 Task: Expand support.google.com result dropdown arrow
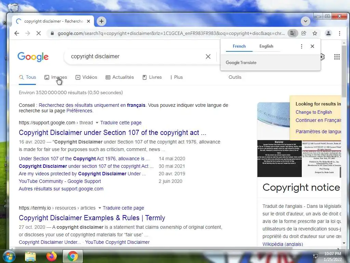point(97,123)
